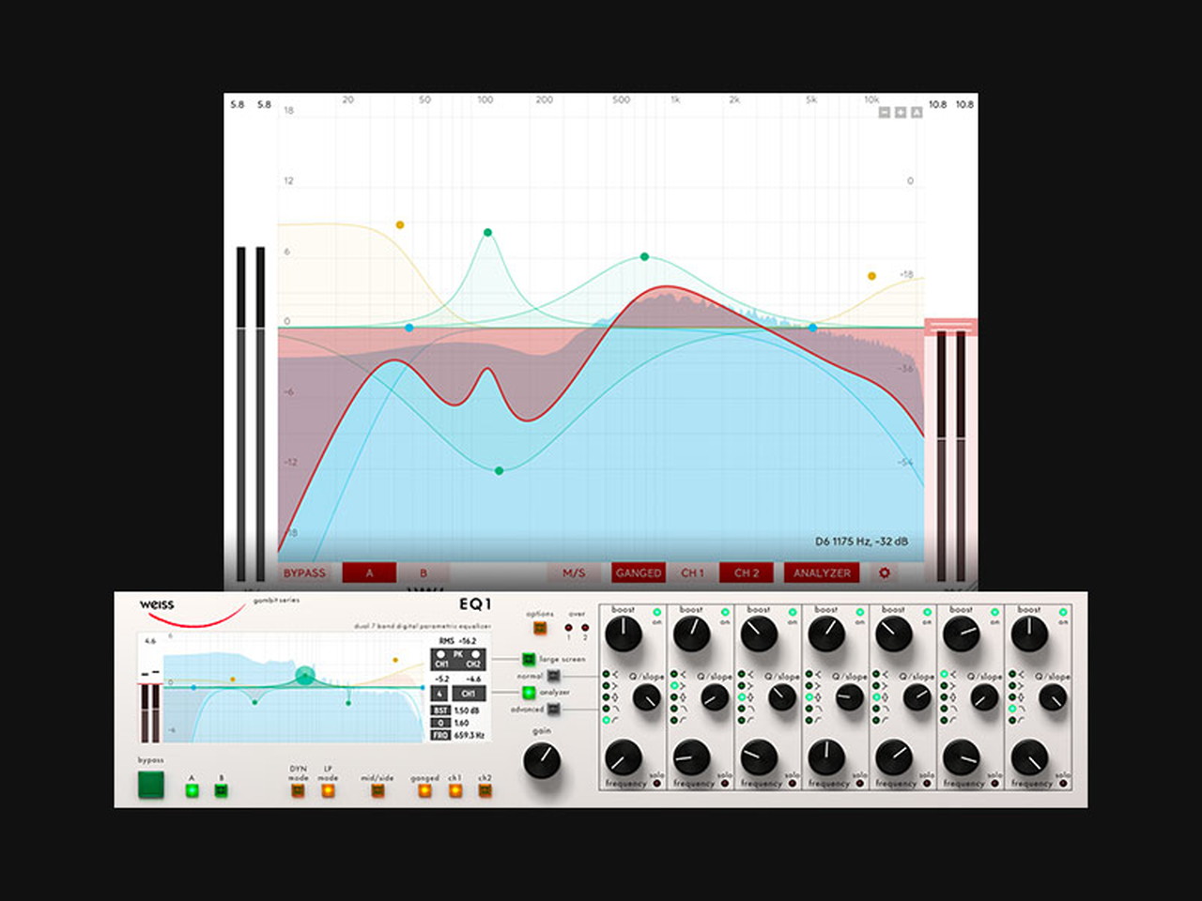Viewport: 1202px width, 901px height.
Task: Click the auto-scale 'A' icon above graph
Action: pyautogui.click(x=917, y=113)
